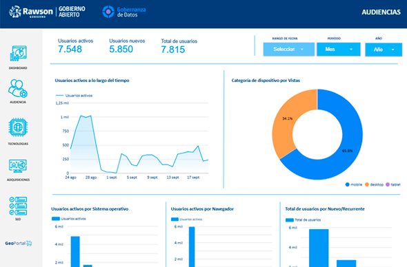Toggle the desktop legend entry
Viewport: 407px width, 267px height.
click(x=374, y=184)
